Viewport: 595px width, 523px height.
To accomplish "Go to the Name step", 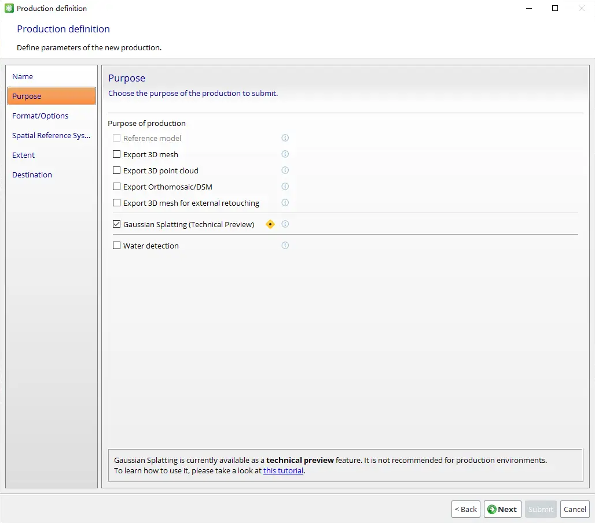I will (x=52, y=76).
